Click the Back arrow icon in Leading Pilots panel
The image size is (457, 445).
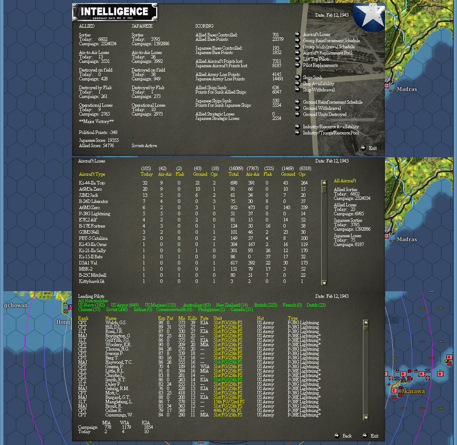[337, 435]
